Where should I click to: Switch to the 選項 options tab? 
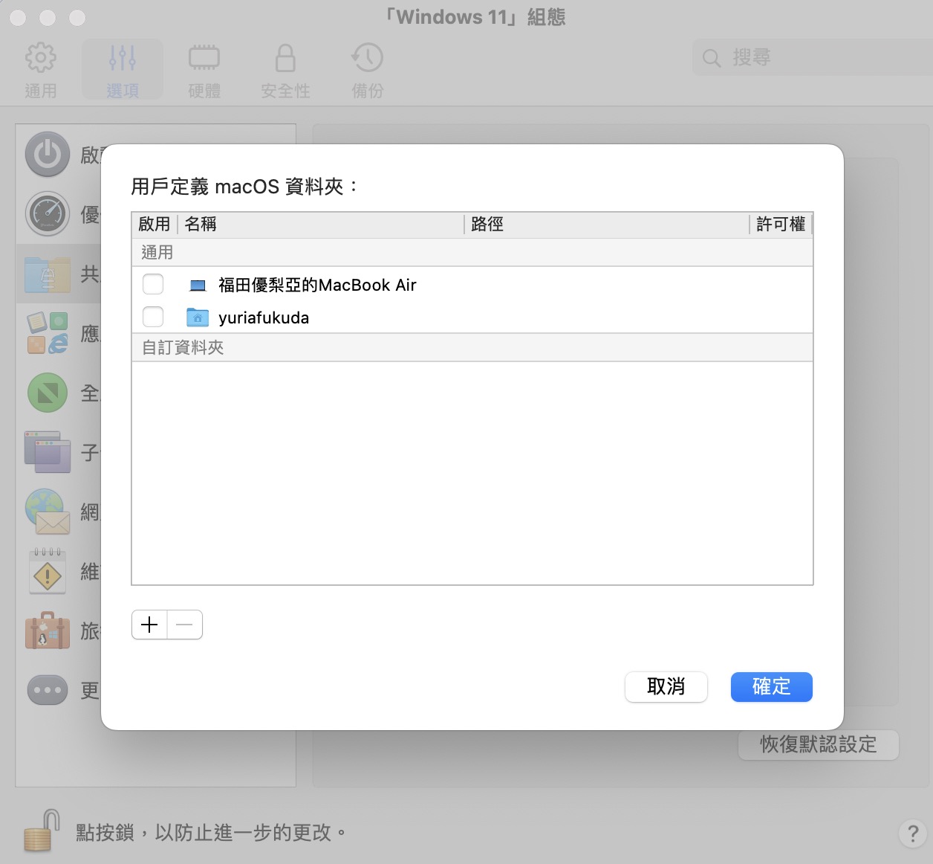(x=123, y=71)
